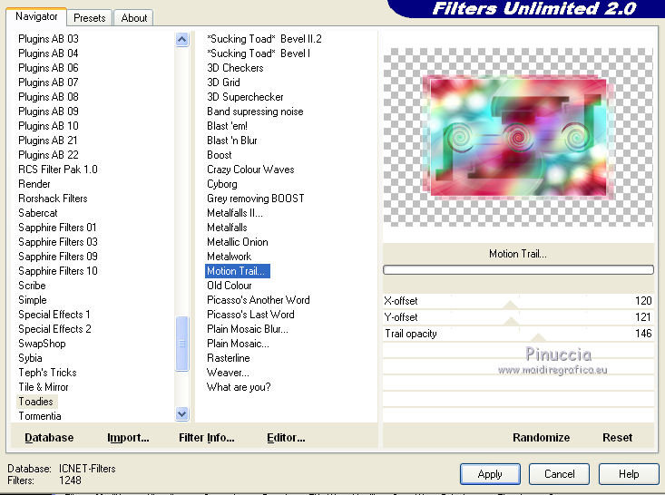Choose the Cyborg filter
Screen dimensions: 665x495
point(222,184)
